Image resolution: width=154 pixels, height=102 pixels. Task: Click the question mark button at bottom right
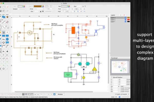point(128,94)
